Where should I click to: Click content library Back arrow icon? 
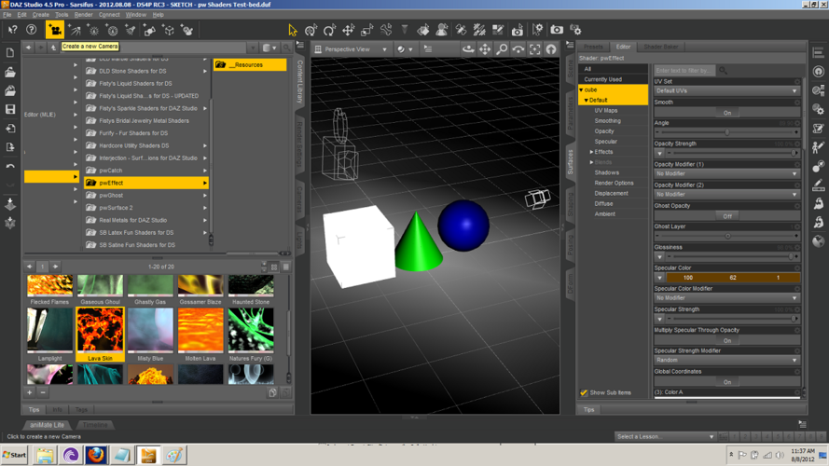(29, 48)
